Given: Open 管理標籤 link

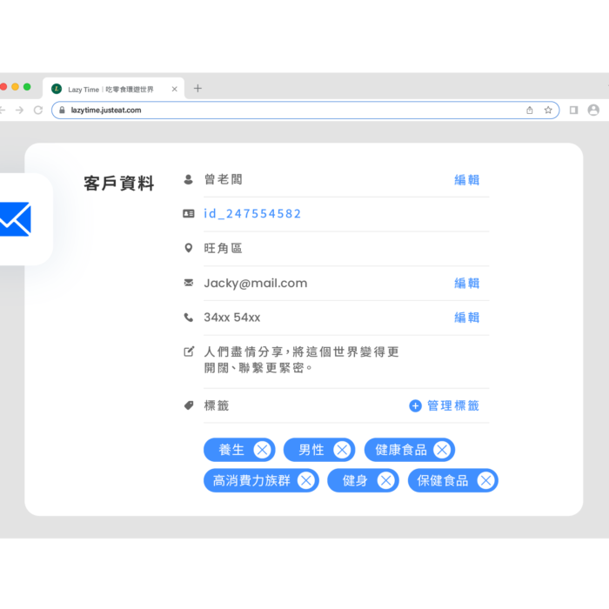Looking at the screenshot, I should [x=453, y=405].
